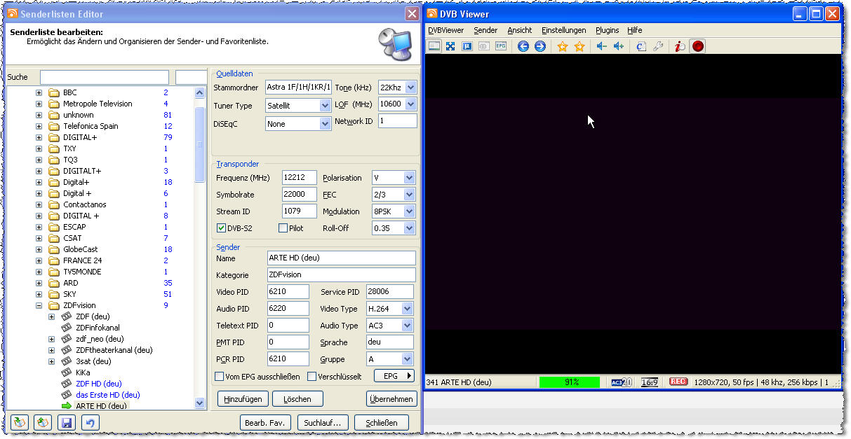
Task: Click the Übernehmen button
Action: [391, 399]
